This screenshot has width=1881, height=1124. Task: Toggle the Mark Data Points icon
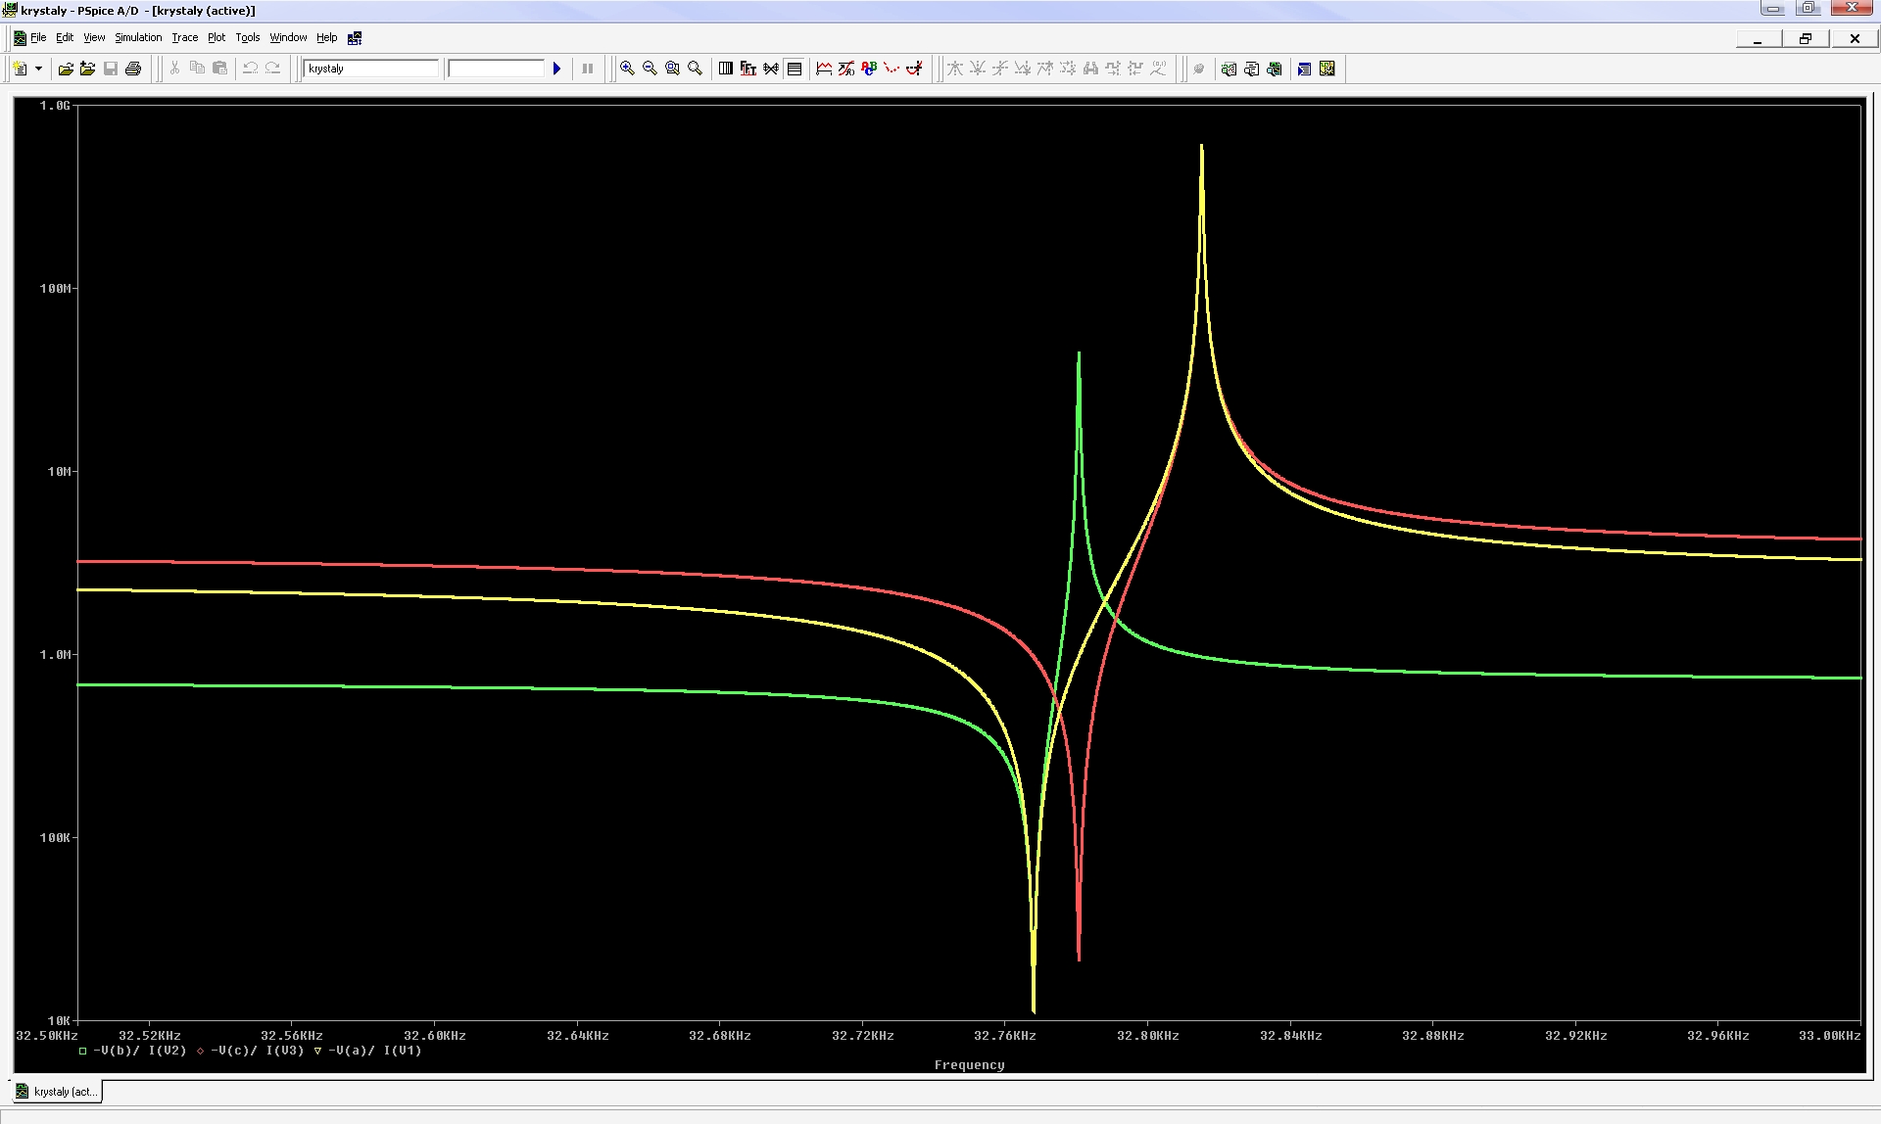click(892, 69)
